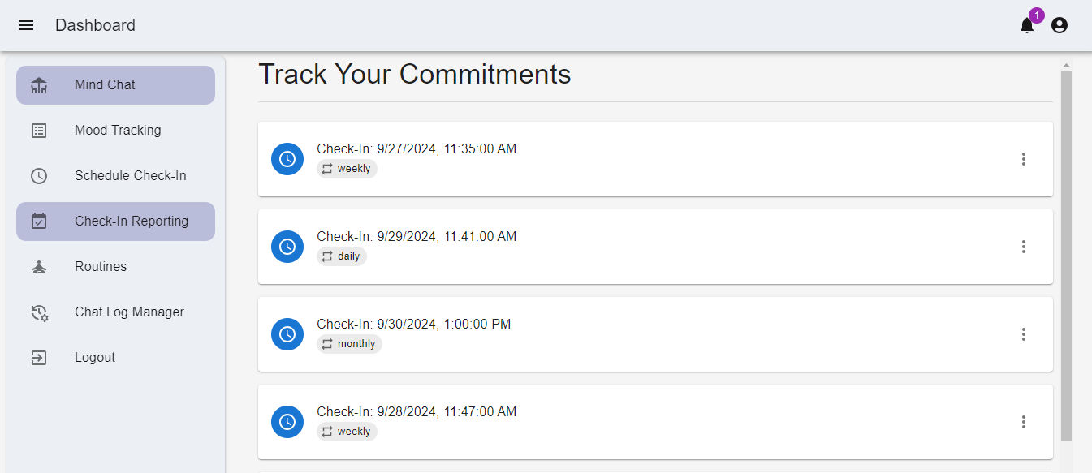Open options menu for 9/27/2024 check-in
Viewport: 1092px width, 473px height.
[1024, 159]
